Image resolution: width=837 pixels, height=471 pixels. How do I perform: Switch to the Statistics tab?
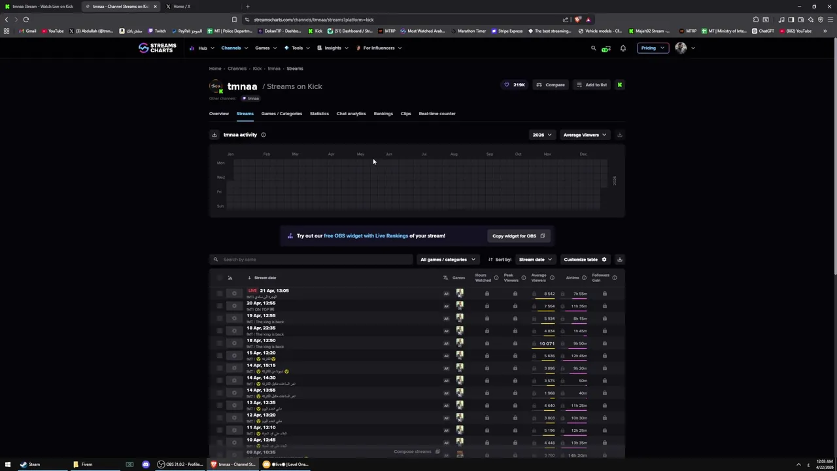[319, 114]
